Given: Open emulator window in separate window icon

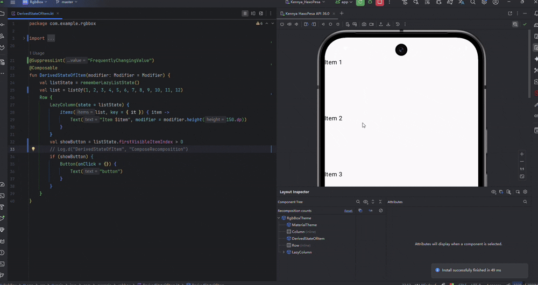Looking at the screenshot, I should coord(510,13).
